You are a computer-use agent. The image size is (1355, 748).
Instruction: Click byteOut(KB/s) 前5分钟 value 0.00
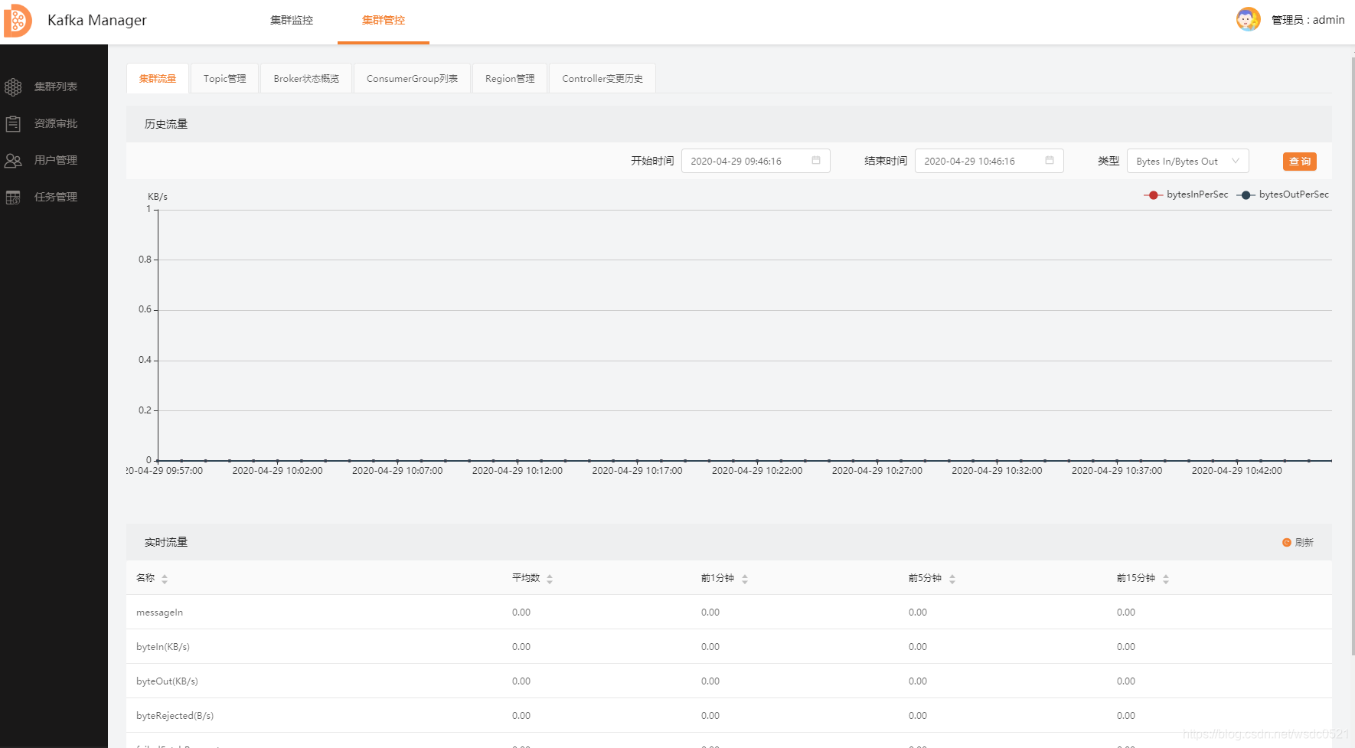tap(918, 681)
